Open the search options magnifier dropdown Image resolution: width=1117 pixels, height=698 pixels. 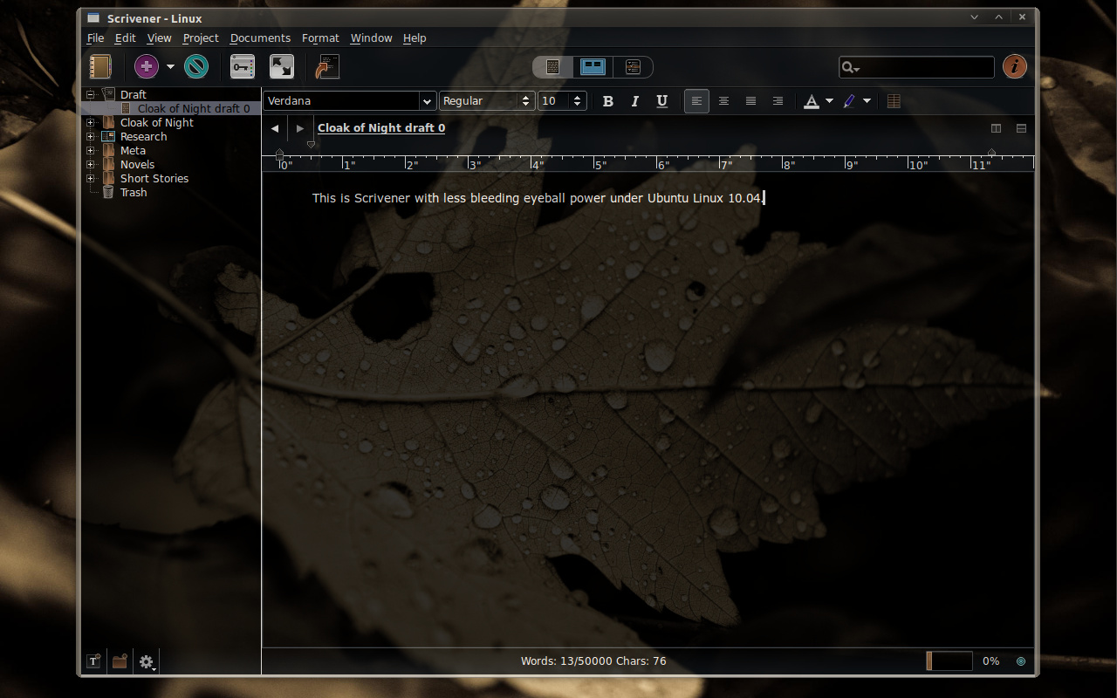tap(850, 67)
